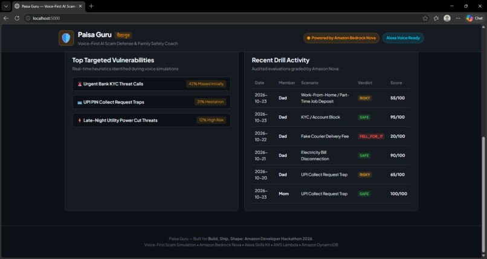Screen dimensions: 487x259
Task: Click Electricity Bill Disconnection scenario
Action: coord(315,155)
